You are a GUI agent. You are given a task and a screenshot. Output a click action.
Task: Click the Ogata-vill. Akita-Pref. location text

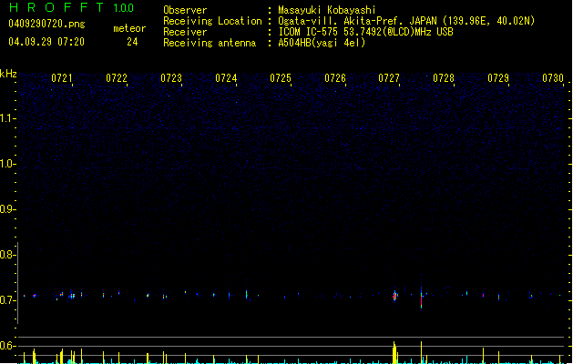(x=406, y=21)
